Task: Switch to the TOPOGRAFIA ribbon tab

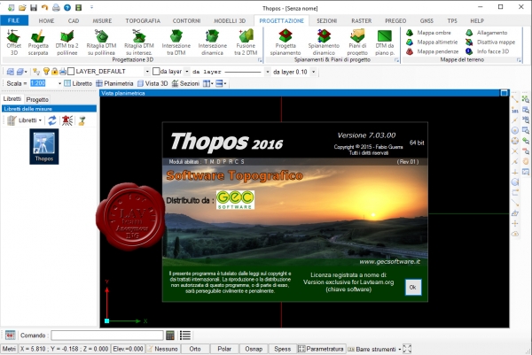Action: click(x=143, y=20)
